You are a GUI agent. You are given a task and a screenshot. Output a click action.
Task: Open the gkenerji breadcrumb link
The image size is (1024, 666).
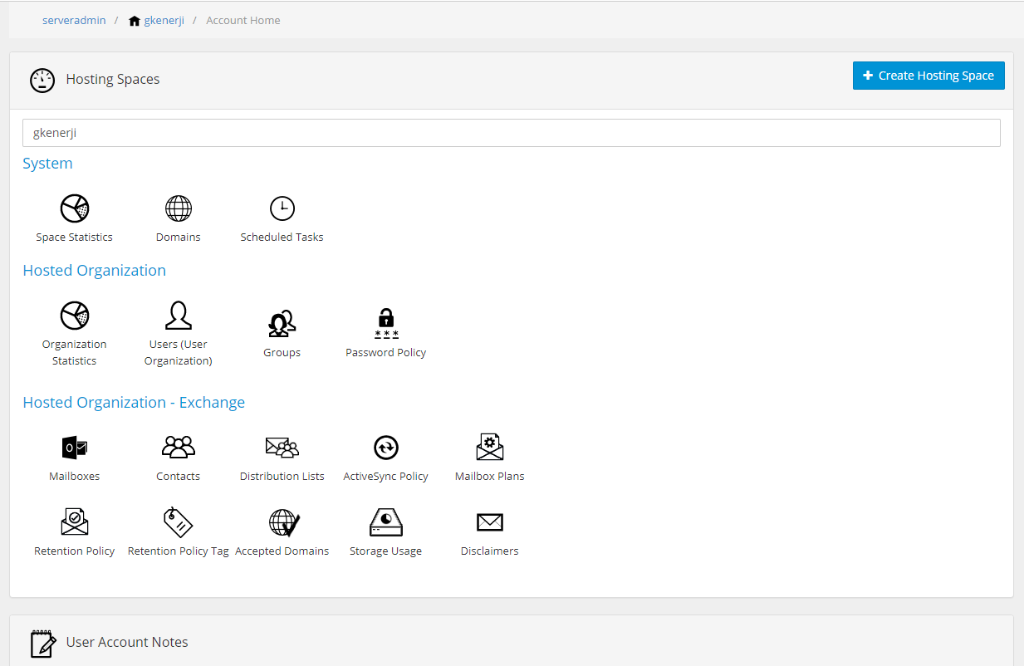(x=164, y=20)
